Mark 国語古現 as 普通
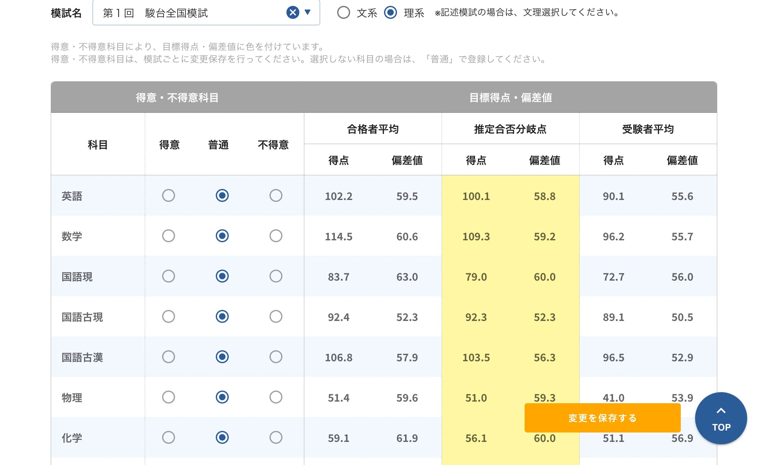 pos(222,316)
